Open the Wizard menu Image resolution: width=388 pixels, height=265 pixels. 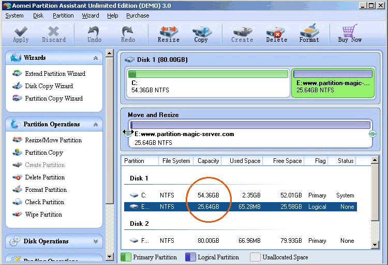91,15
